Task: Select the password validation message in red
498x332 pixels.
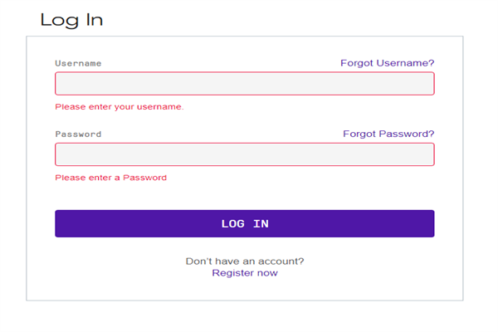Action: [110, 178]
